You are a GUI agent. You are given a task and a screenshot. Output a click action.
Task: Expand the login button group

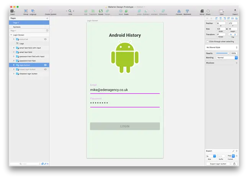click(14, 65)
